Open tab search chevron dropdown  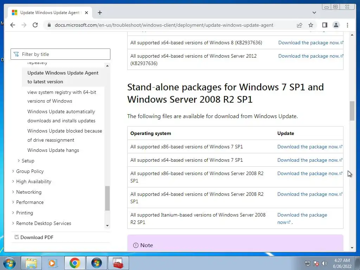tap(314, 13)
